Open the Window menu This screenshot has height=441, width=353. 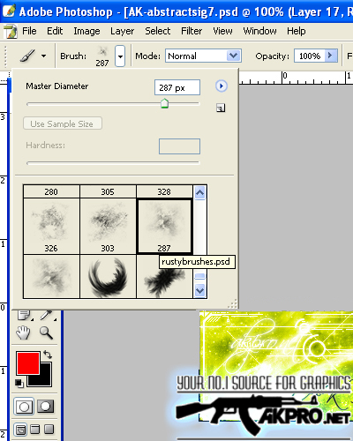click(259, 31)
